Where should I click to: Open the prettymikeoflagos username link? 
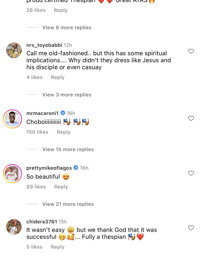49,168
